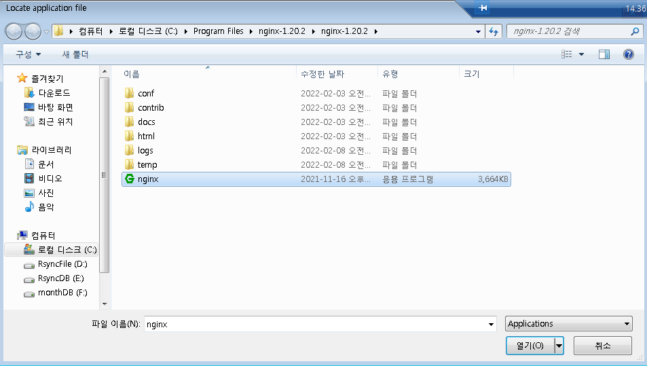The image size is (647, 366).
Task: Click 새 폴더 new folder button
Action: pos(75,54)
